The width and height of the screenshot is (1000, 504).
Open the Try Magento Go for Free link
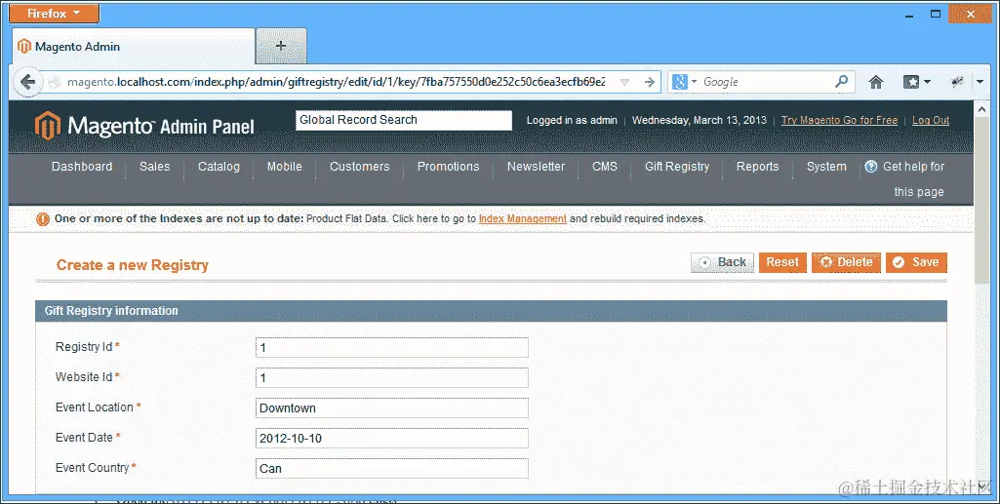[839, 120]
